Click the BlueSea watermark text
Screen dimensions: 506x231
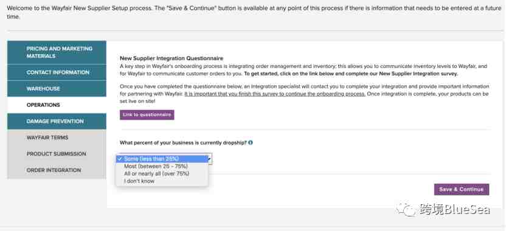[454, 209]
